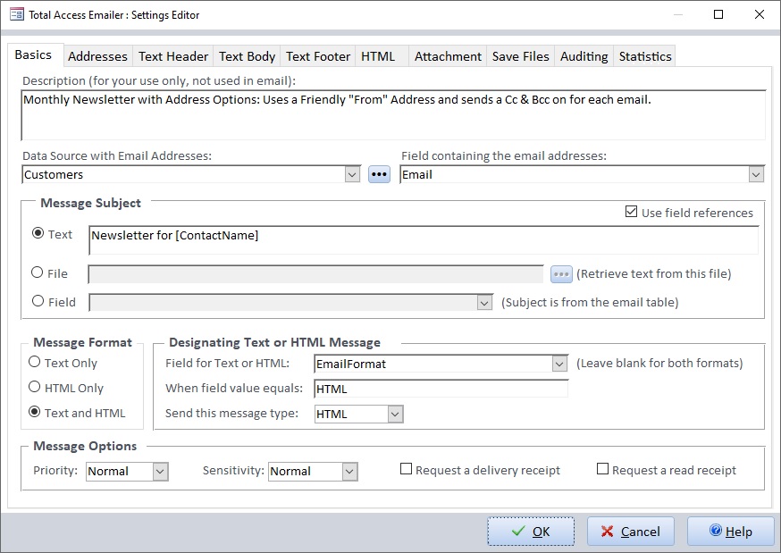Image resolution: width=781 pixels, height=553 pixels.
Task: Open the Priority dropdown
Action: pyautogui.click(x=160, y=472)
